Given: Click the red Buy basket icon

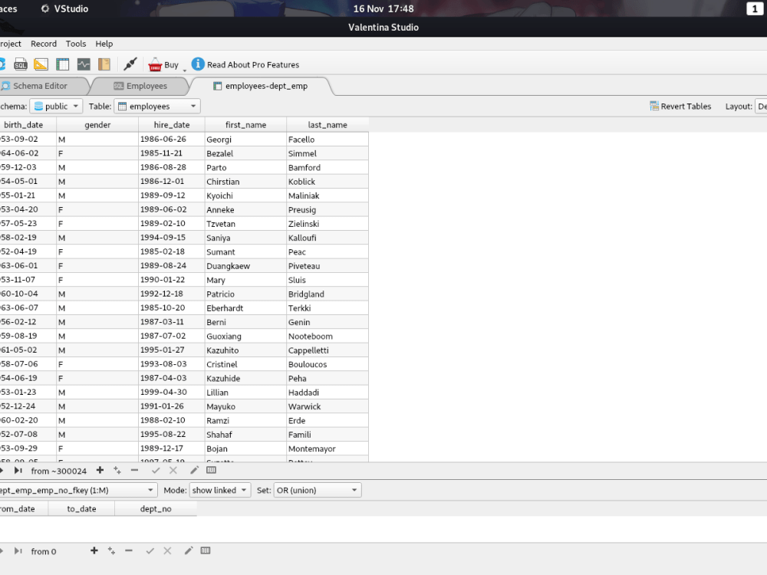Looking at the screenshot, I should tap(155, 64).
